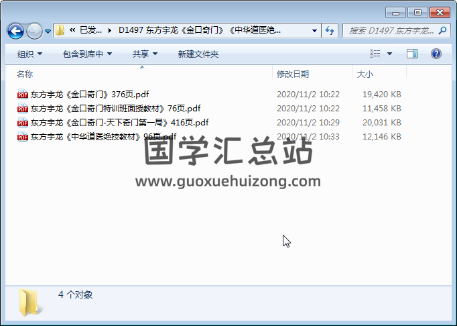Viewport: 457px width, 326px height.
Task: Open the recent pages dropdown arrow
Action: click(x=48, y=31)
